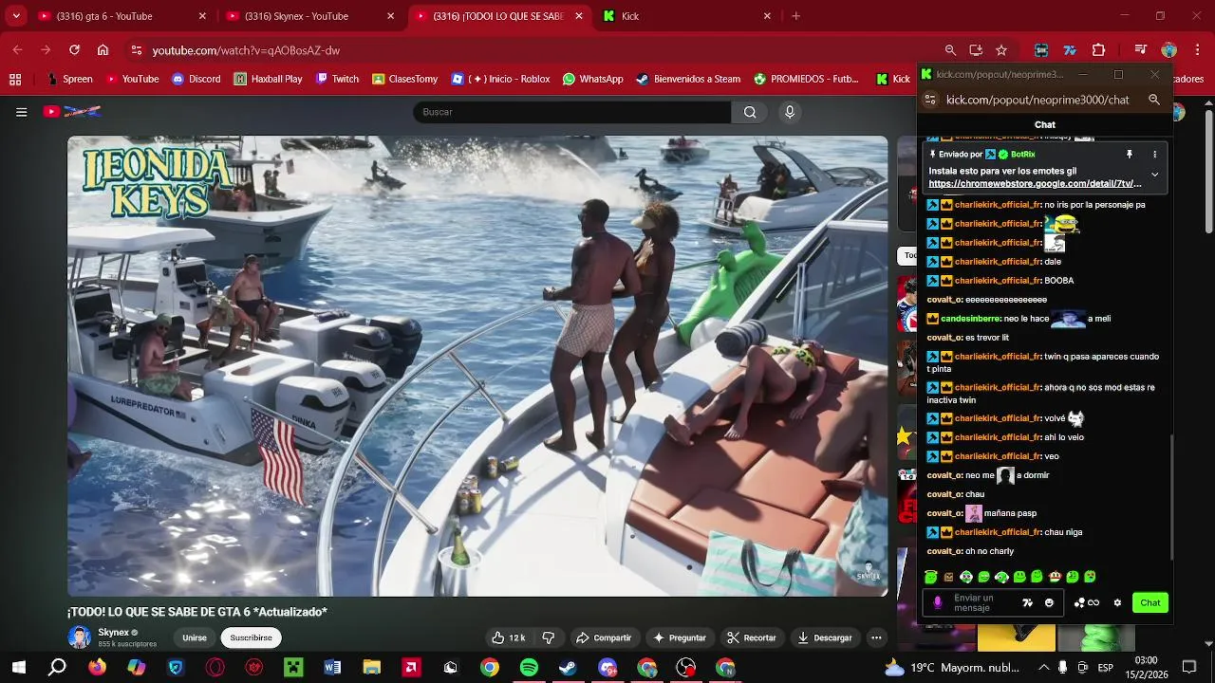Open Word from taskbar
The width and height of the screenshot is (1215, 683).
point(332,668)
